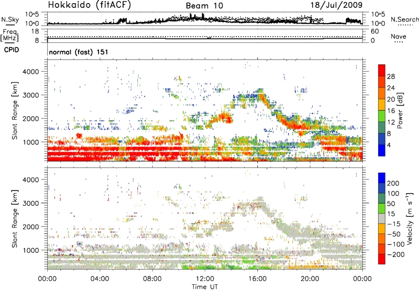Click the power panel 2000 range tick
The width and height of the screenshot is (419, 290).
[30, 118]
